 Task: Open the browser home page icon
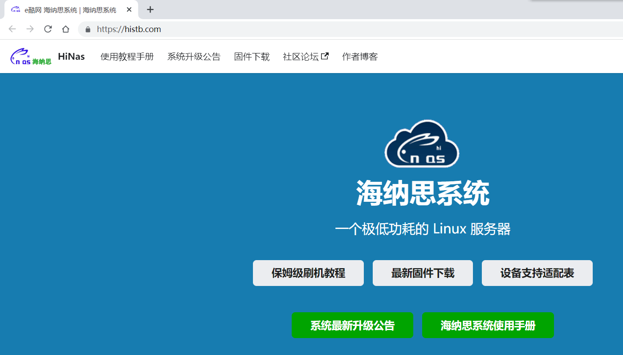(x=65, y=29)
